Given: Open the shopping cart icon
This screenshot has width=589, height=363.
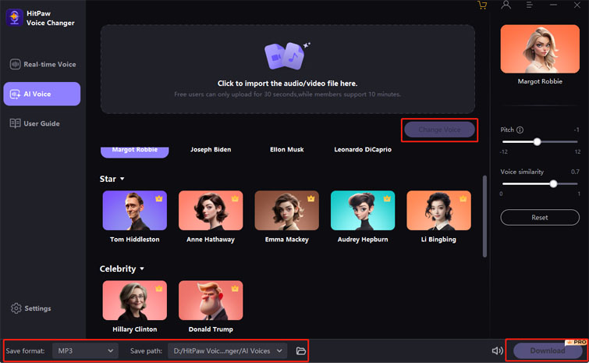Looking at the screenshot, I should 482,5.
